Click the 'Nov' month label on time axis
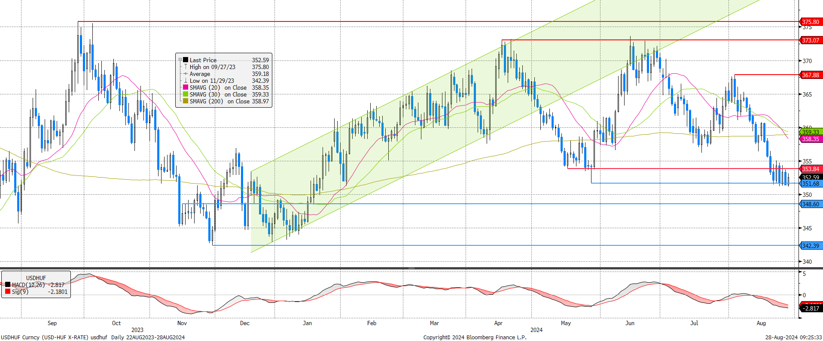The image size is (823, 341). pos(182,323)
